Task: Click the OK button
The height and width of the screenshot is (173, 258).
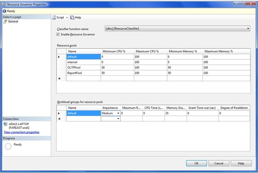Action: (197, 164)
